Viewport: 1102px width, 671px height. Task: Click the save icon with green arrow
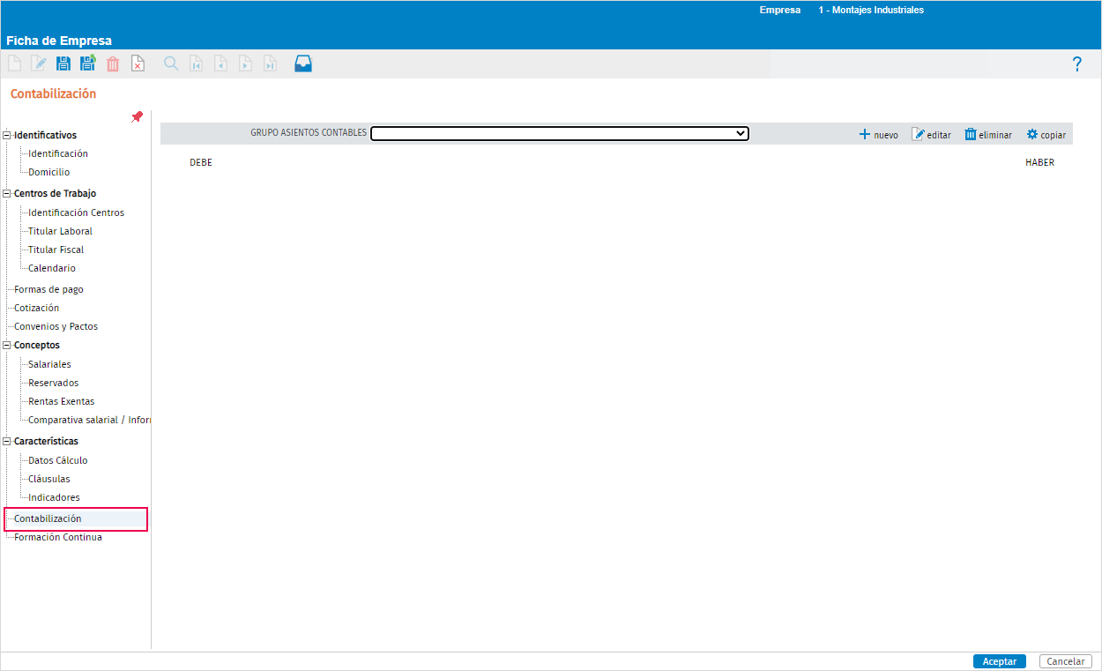[88, 63]
